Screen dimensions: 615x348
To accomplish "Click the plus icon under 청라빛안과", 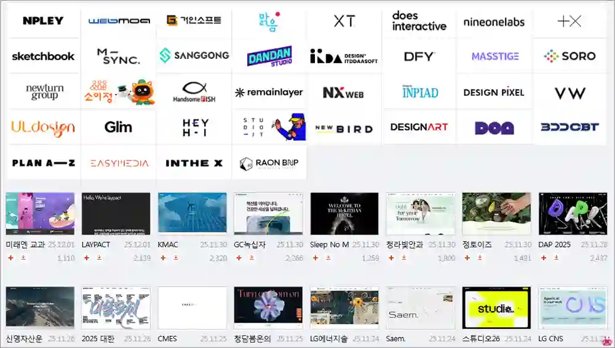I will click(391, 258).
